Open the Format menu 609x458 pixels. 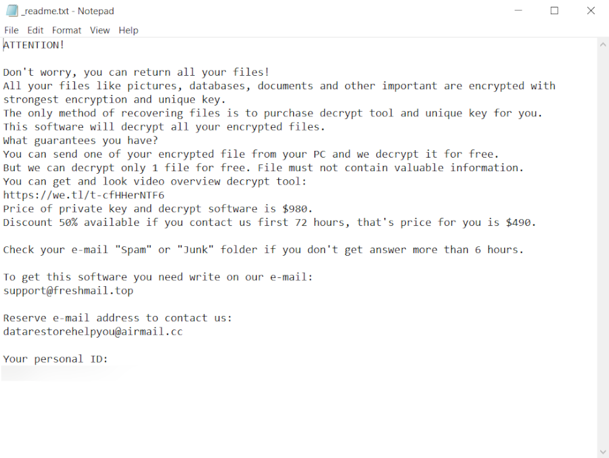click(66, 30)
